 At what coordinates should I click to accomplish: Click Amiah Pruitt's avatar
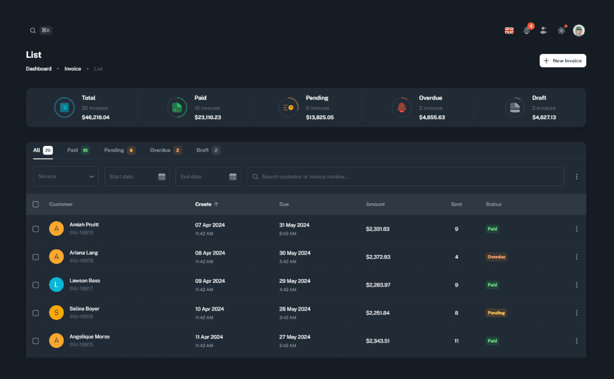tap(56, 228)
